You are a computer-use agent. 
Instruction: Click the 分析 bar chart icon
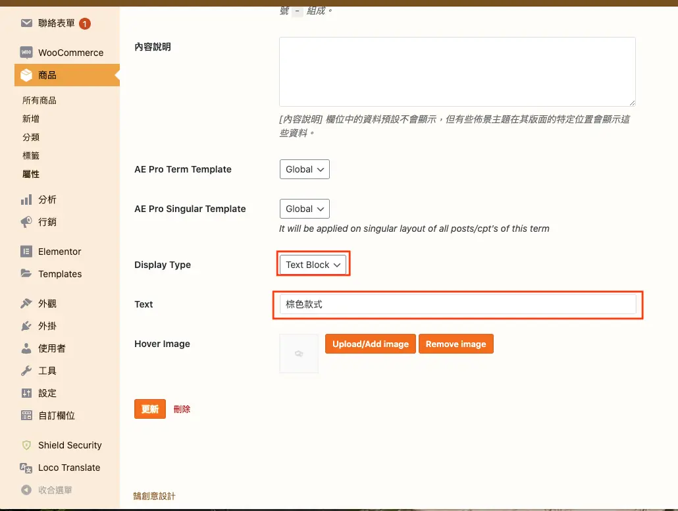click(x=26, y=200)
